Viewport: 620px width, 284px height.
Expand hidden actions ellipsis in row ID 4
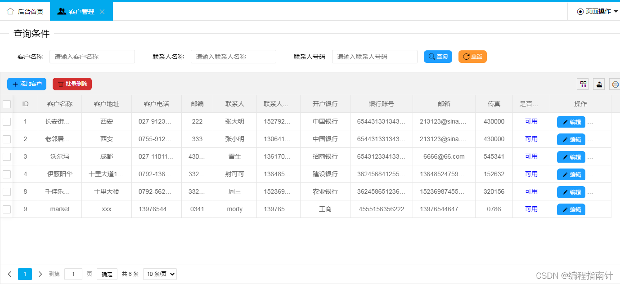[x=590, y=174]
